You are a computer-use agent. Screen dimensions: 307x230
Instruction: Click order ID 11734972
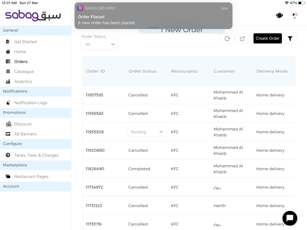tap(94, 187)
